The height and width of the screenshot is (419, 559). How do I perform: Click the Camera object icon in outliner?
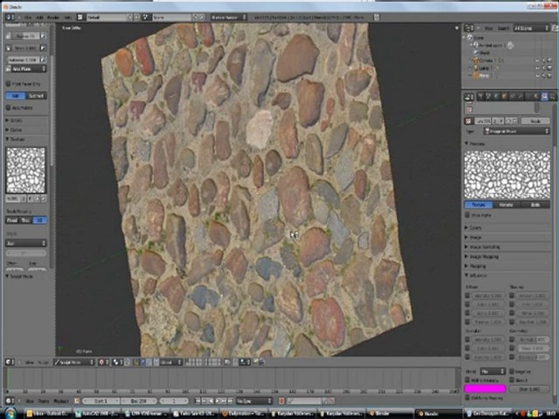click(x=475, y=60)
